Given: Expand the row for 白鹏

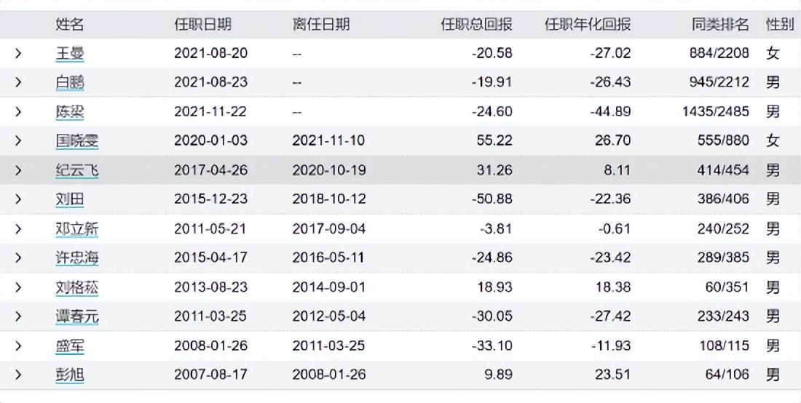Looking at the screenshot, I should [x=18, y=82].
